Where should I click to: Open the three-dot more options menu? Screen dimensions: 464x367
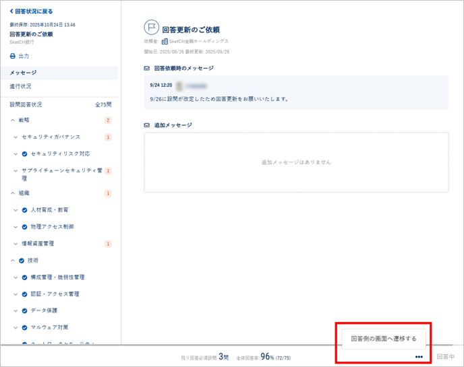tap(419, 357)
